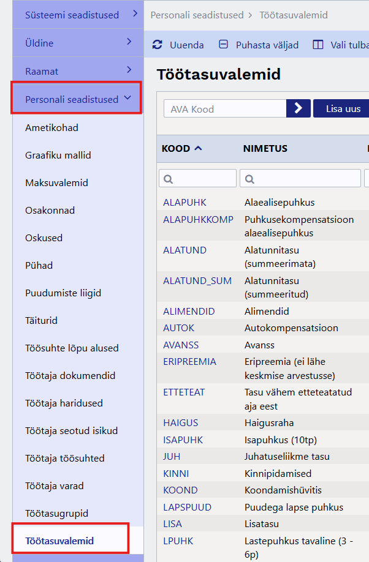369x562 pixels.
Task: Click the Puhasta väljad clear icon
Action: (x=224, y=45)
